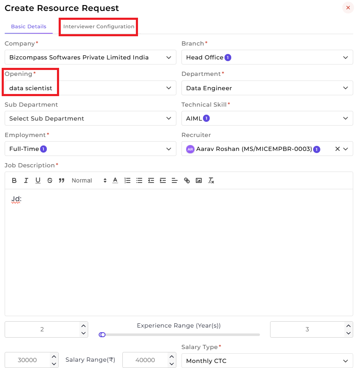The image size is (357, 368).
Task: Apply underline formatting in the editor
Action: pos(38,180)
